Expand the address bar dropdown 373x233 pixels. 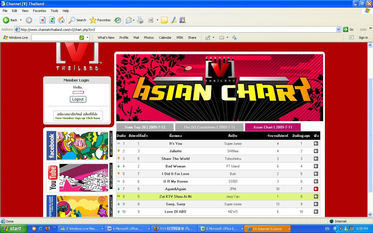[338, 29]
